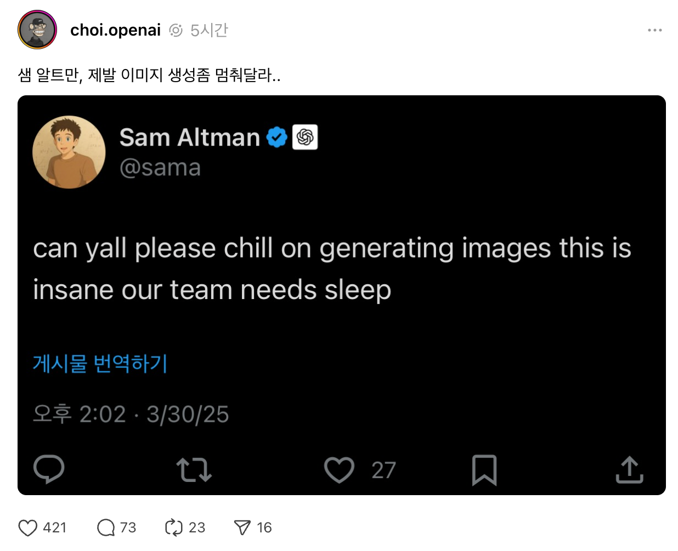
Task: Open choi.openai's profile via username
Action: 115,30
